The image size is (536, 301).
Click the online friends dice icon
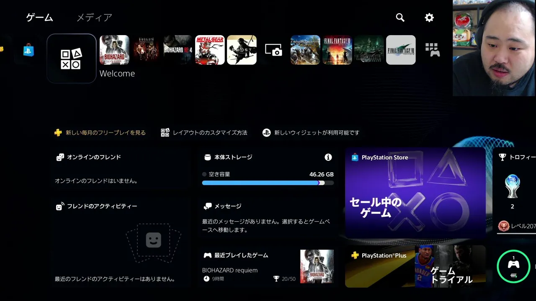[x=60, y=157]
